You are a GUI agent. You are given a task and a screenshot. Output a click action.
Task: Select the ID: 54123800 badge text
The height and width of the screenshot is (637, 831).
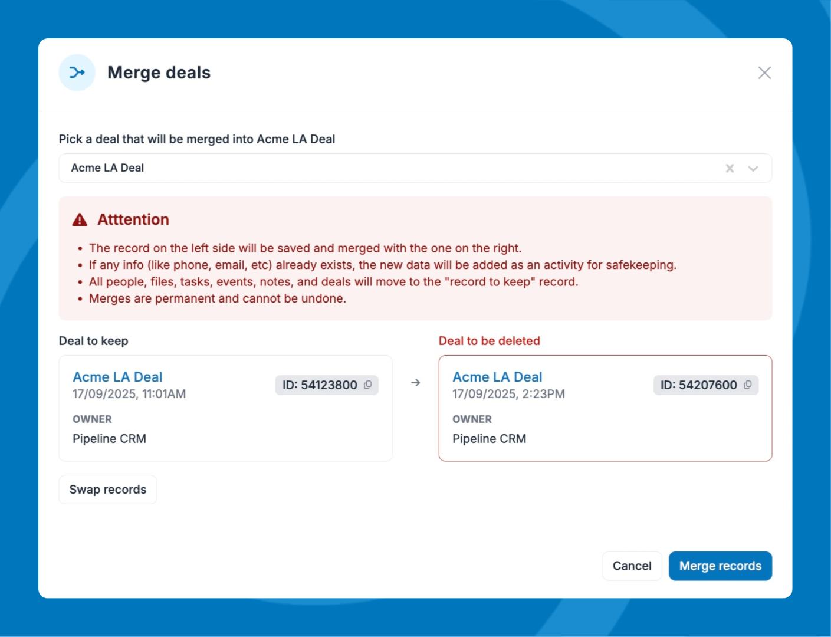point(320,385)
